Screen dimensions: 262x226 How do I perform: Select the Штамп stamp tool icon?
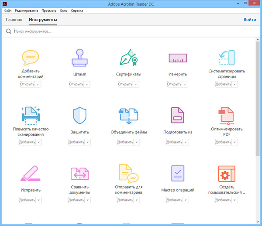(80, 58)
